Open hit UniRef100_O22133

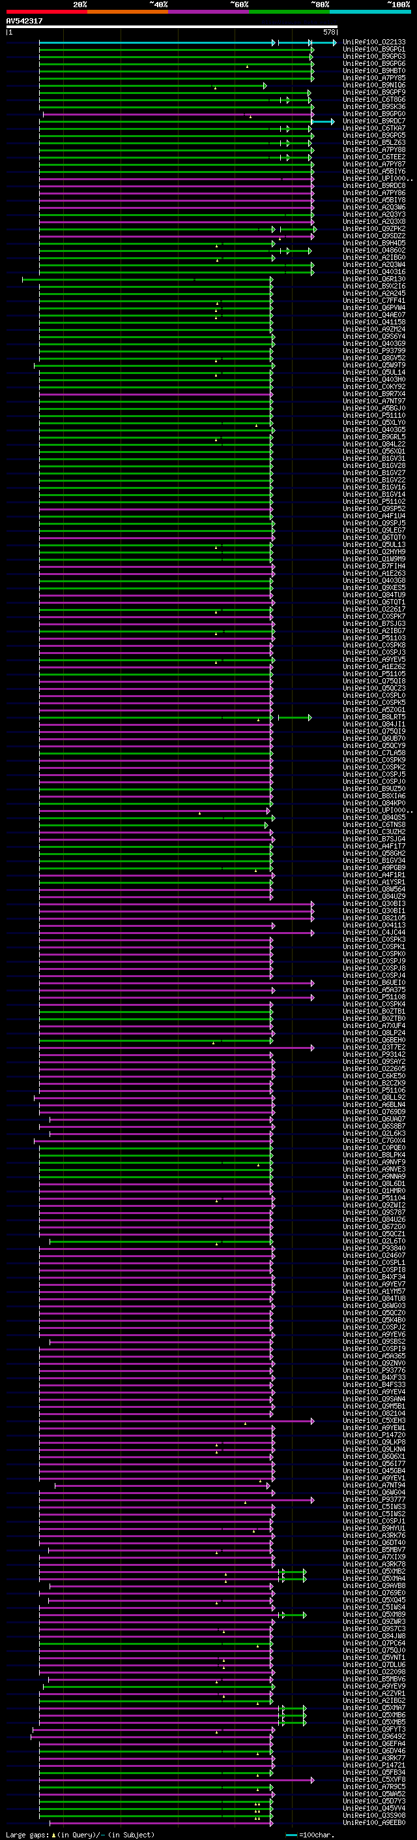(x=374, y=42)
